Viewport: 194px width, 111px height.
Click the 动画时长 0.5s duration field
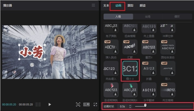(x=122, y=106)
